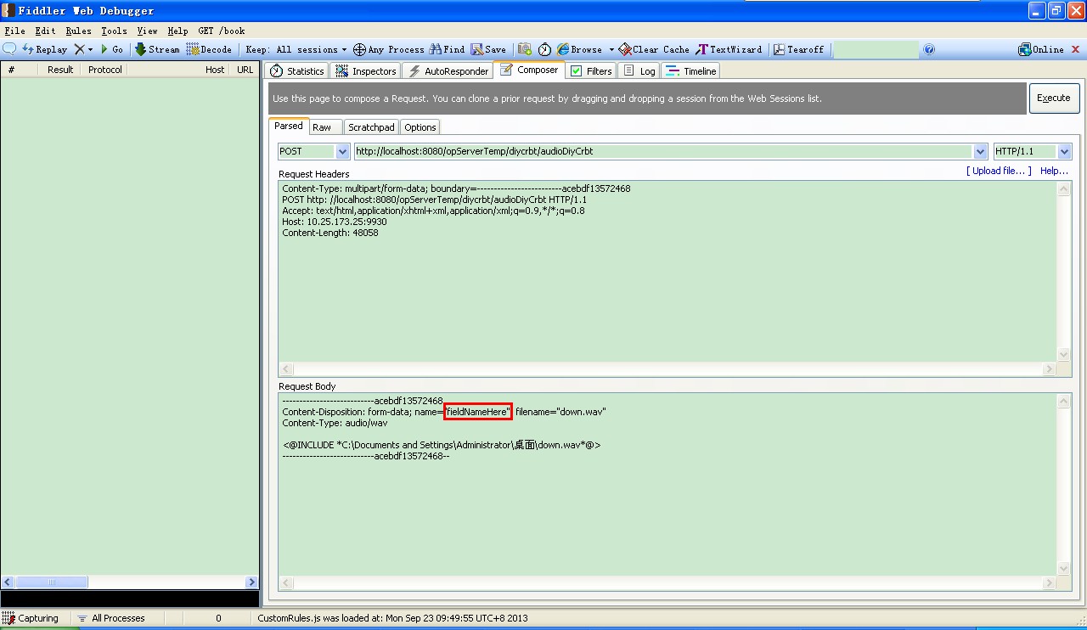Screen dimensions: 1087x630
Task: Toggle Capturing in the status bar
Action: click(31, 618)
